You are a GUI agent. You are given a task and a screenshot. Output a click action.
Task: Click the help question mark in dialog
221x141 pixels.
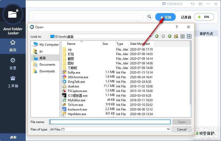177,27
